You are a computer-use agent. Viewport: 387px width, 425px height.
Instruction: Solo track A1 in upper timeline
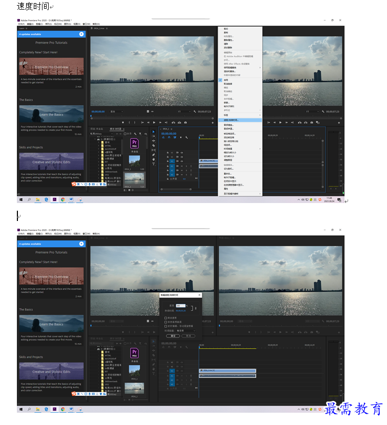tap(186, 166)
